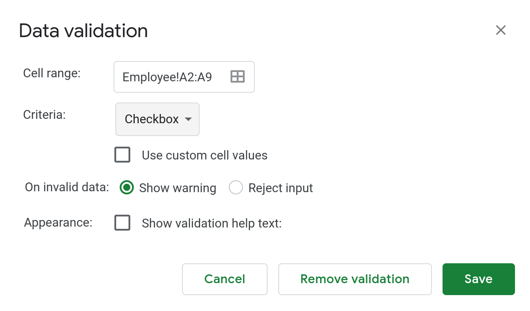This screenshot has width=530, height=311.
Task: Close the Data validation dialog
Action: [x=500, y=30]
